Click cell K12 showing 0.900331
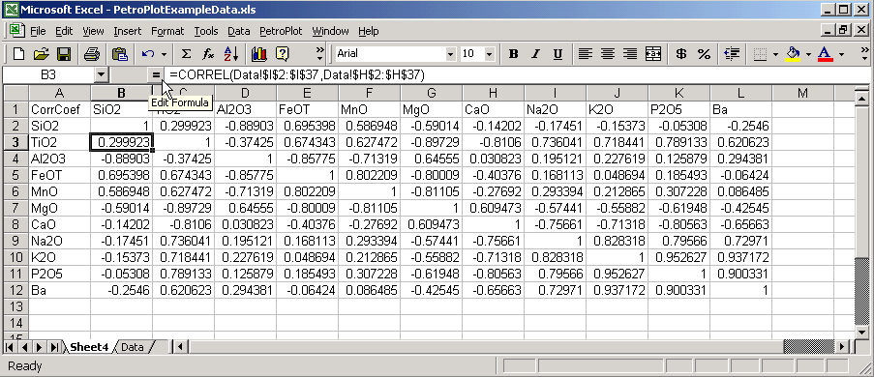The image size is (874, 377). [678, 290]
